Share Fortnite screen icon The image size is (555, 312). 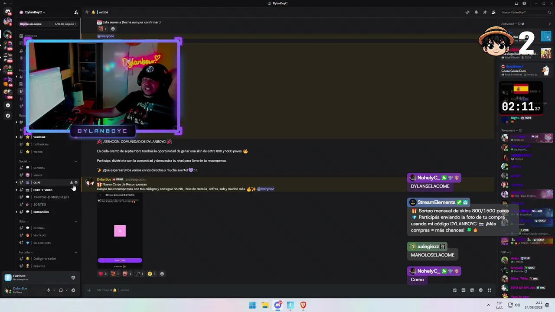(73, 277)
